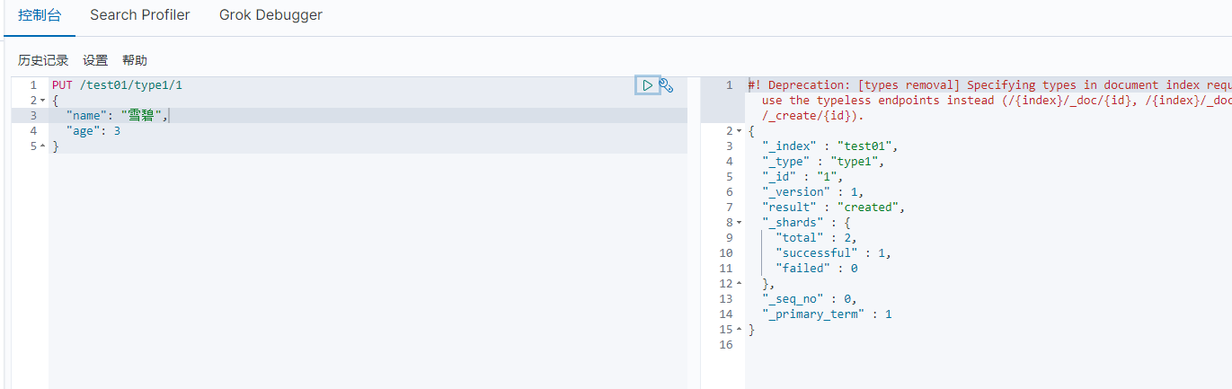The width and height of the screenshot is (1232, 389).
Task: Fold the closing marker at response line 15
Action: click(x=740, y=330)
